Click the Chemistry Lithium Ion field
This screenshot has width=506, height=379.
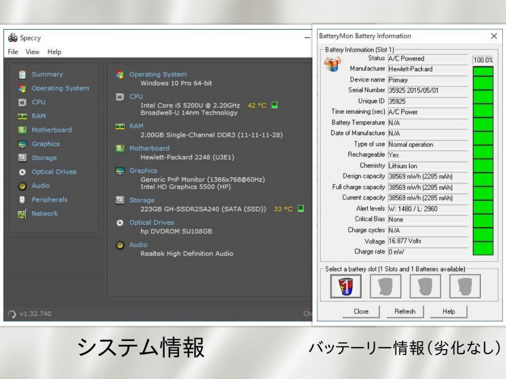[428, 166]
